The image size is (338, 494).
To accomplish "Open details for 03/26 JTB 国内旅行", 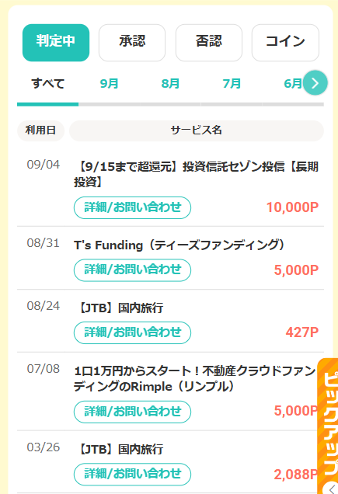I will click(x=132, y=474).
